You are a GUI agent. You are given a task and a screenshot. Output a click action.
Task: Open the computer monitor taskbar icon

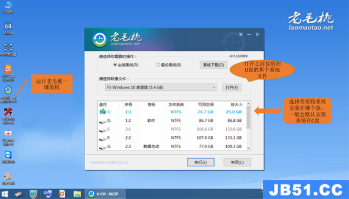pyautogui.click(x=48, y=194)
